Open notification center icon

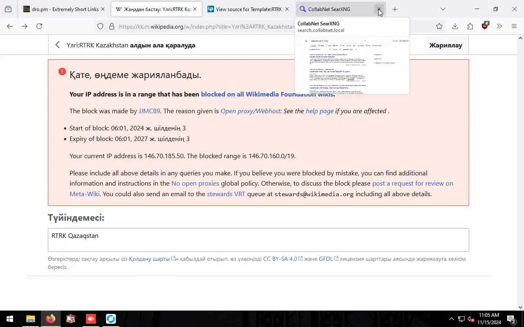(x=511, y=319)
